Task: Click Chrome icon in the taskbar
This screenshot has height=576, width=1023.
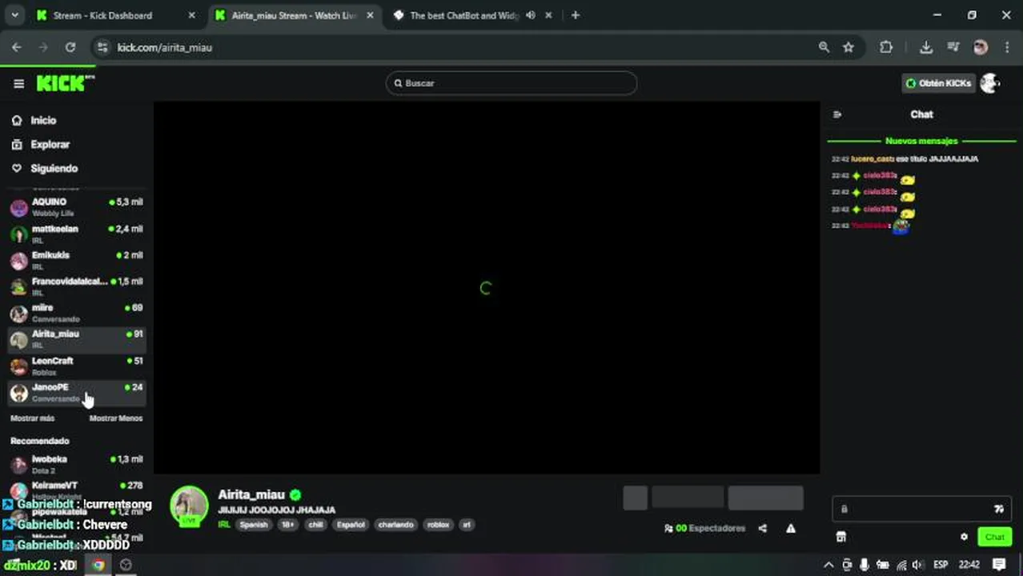Action: pyautogui.click(x=98, y=565)
